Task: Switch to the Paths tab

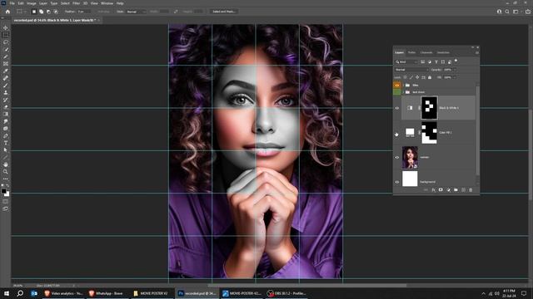Action: [411, 52]
